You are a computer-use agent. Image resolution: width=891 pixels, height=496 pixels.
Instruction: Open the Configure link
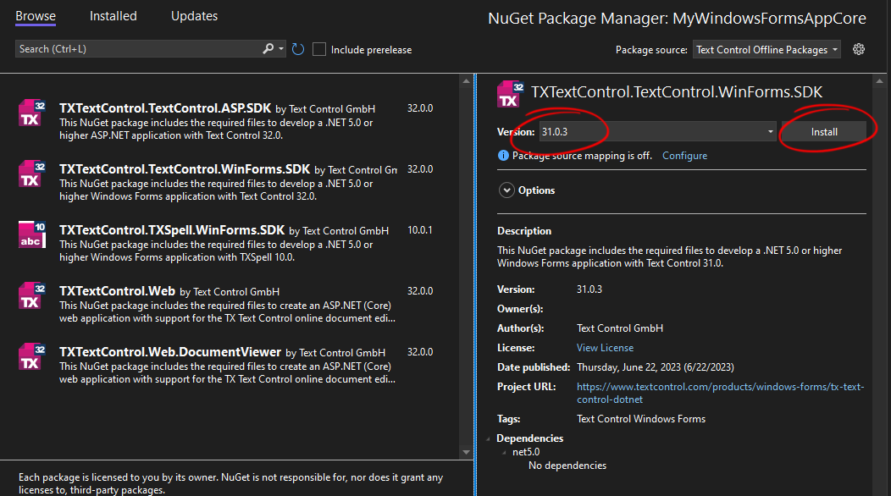point(684,155)
